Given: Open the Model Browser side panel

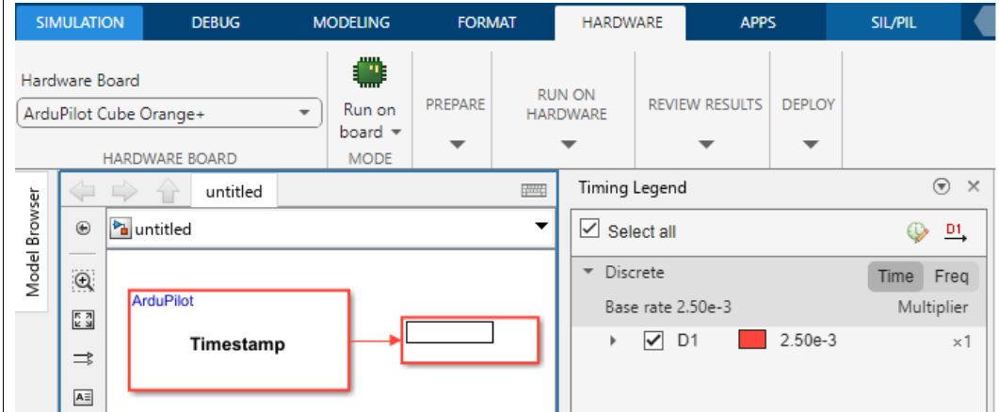Looking at the screenshot, I should click(x=34, y=242).
